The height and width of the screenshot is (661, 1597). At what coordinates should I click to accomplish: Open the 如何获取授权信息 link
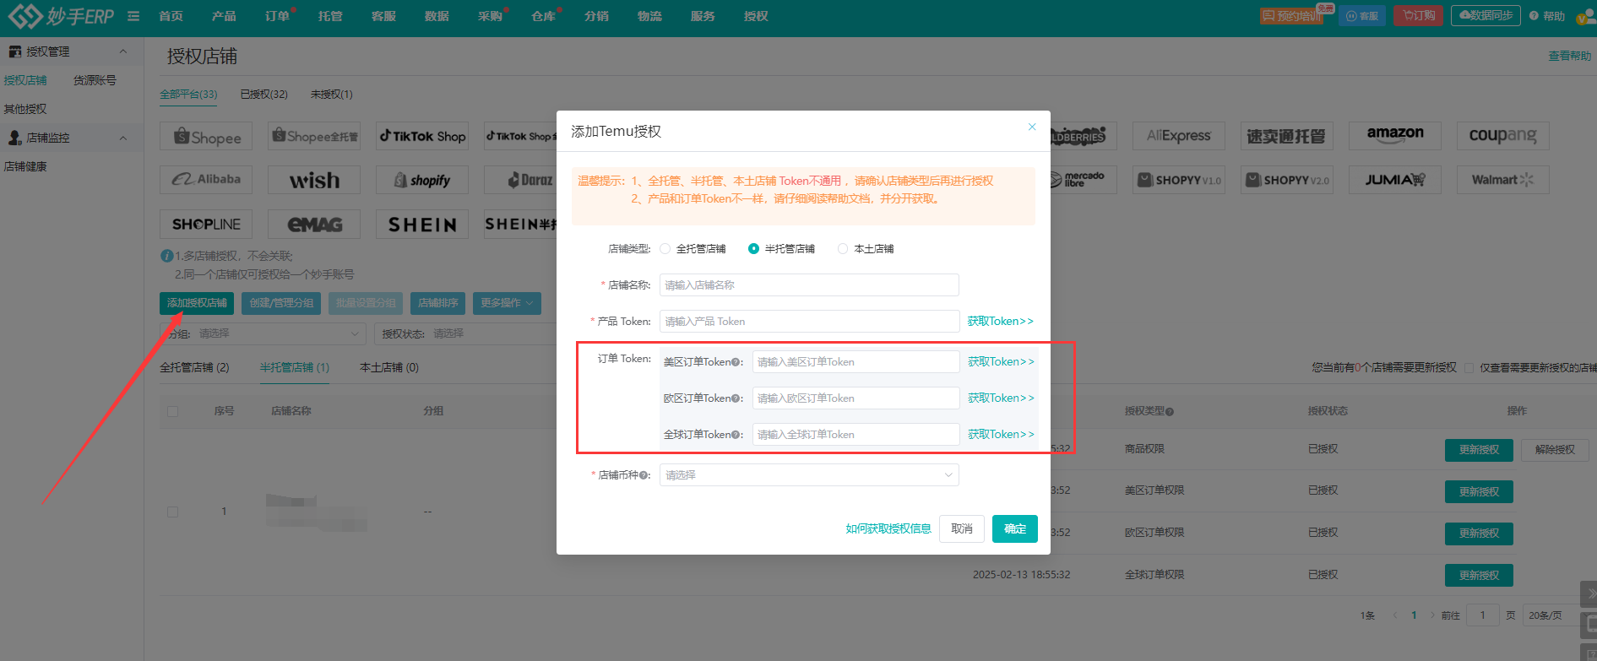pyautogui.click(x=888, y=529)
